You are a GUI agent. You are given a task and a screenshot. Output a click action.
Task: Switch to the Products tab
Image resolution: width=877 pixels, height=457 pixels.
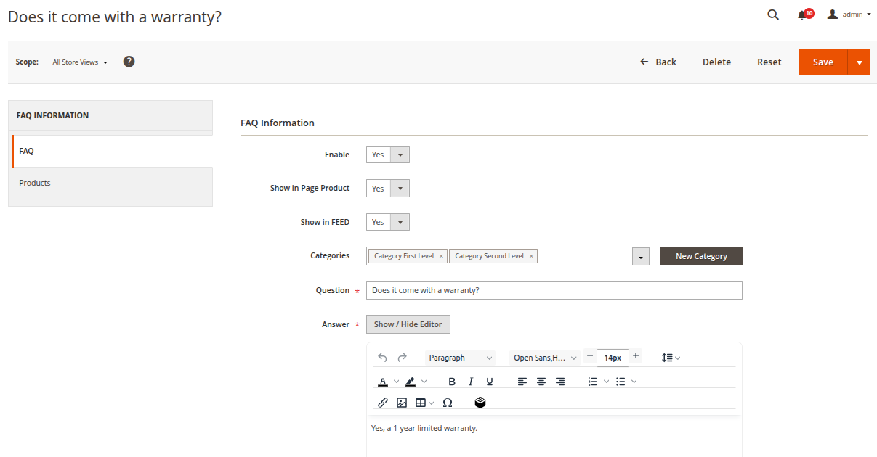point(35,183)
